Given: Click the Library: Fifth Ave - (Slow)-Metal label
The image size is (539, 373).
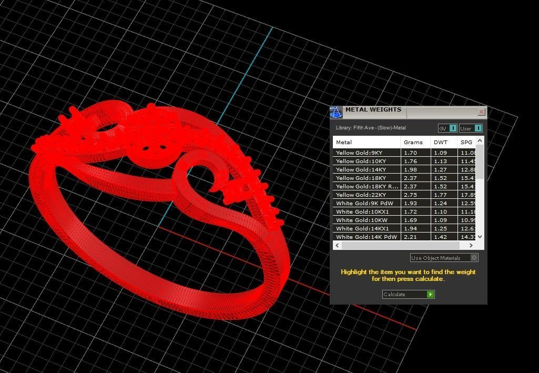Looking at the screenshot, I should tap(371, 127).
